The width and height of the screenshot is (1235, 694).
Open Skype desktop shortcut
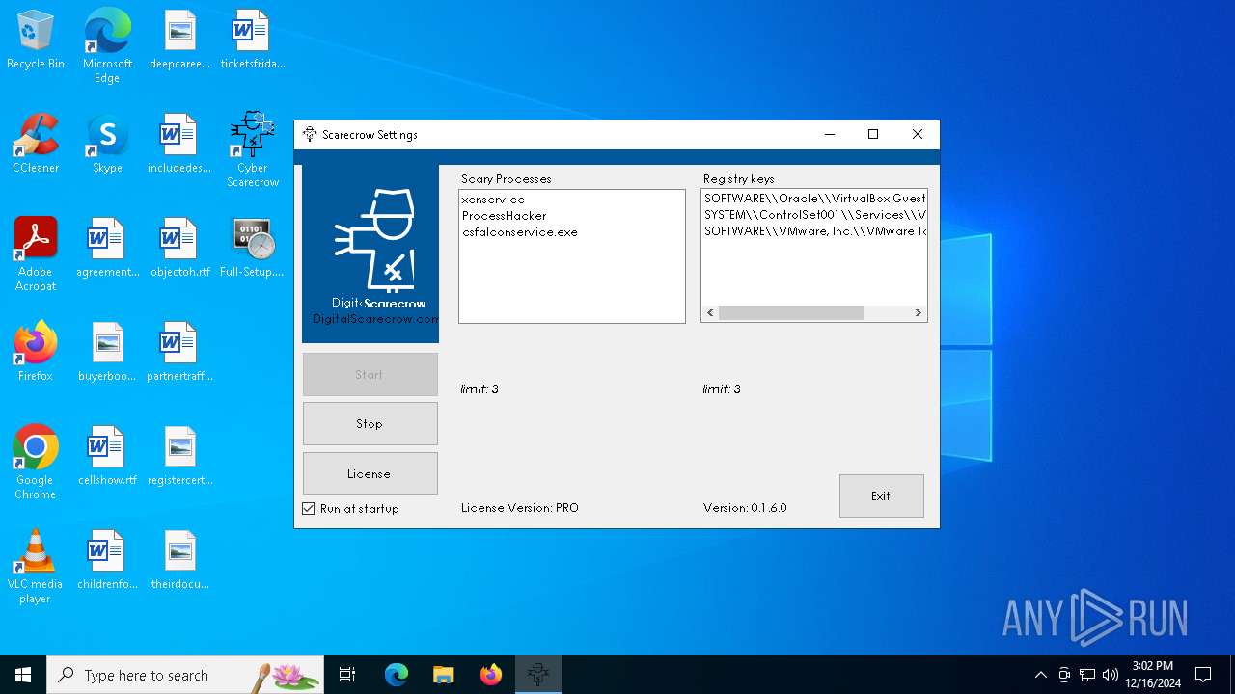107,145
